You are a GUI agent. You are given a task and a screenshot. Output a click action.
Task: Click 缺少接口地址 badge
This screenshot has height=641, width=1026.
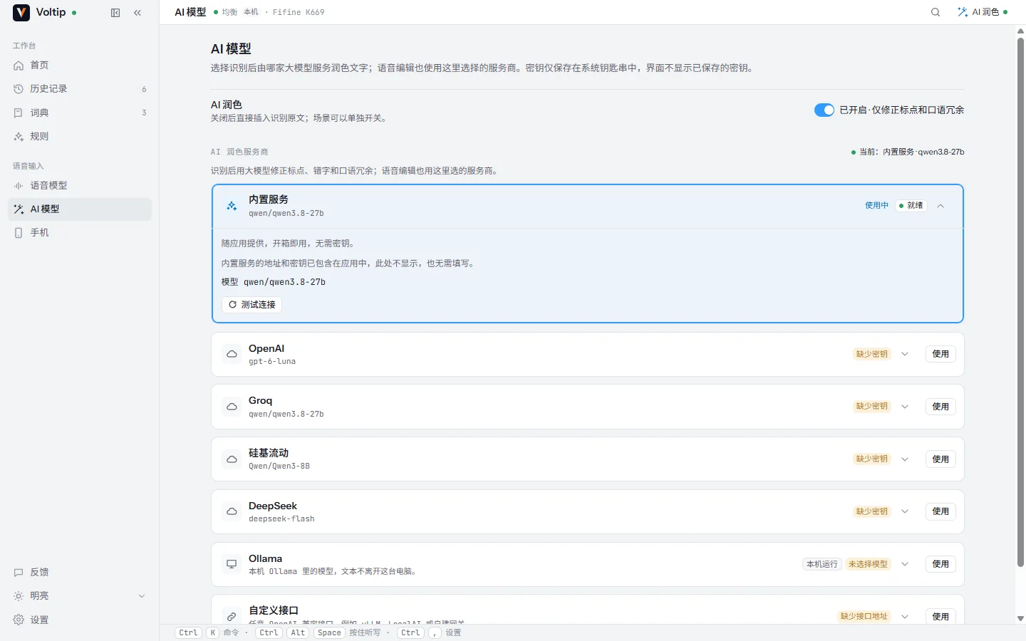pos(864,617)
